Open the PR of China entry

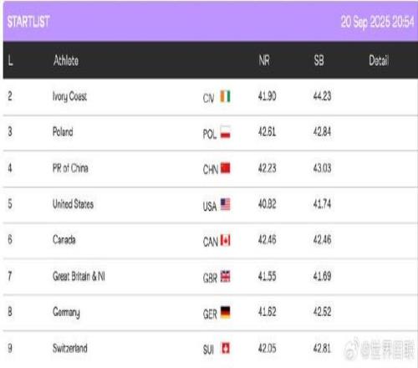(70, 168)
